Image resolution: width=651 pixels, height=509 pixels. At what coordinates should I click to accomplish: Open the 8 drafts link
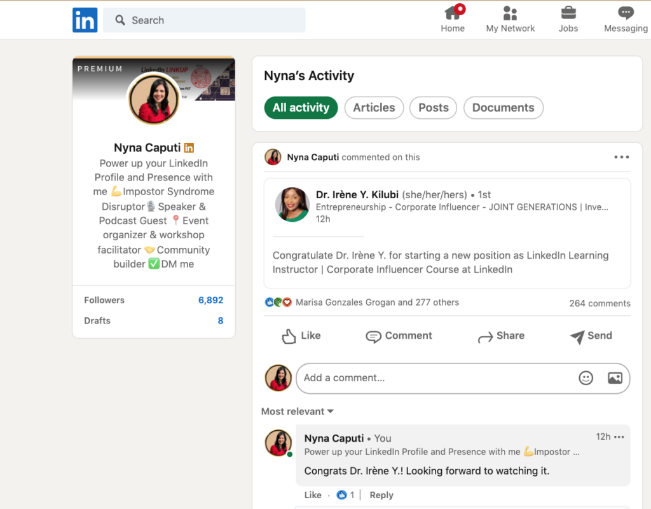[x=221, y=321]
